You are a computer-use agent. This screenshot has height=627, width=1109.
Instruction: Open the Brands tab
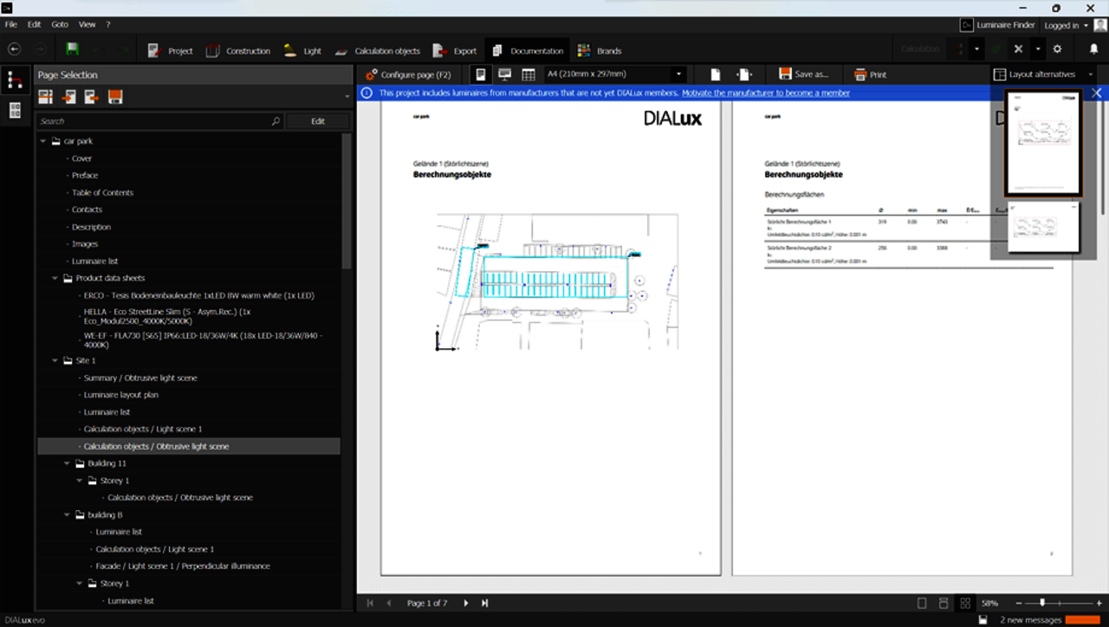coord(600,50)
